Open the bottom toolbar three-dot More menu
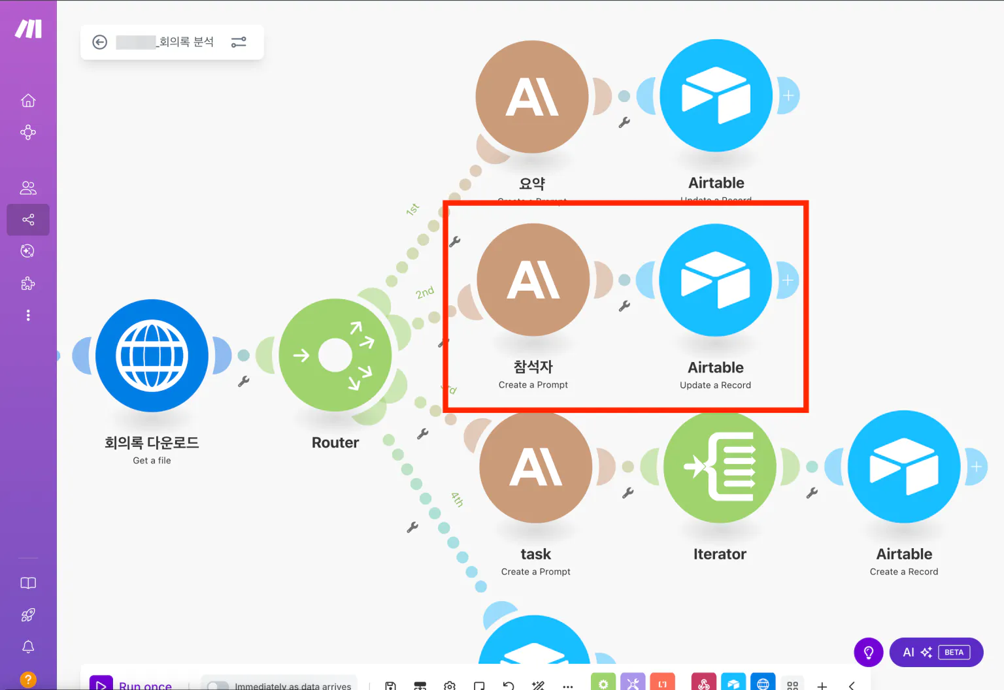This screenshot has width=1004, height=690. point(568,687)
